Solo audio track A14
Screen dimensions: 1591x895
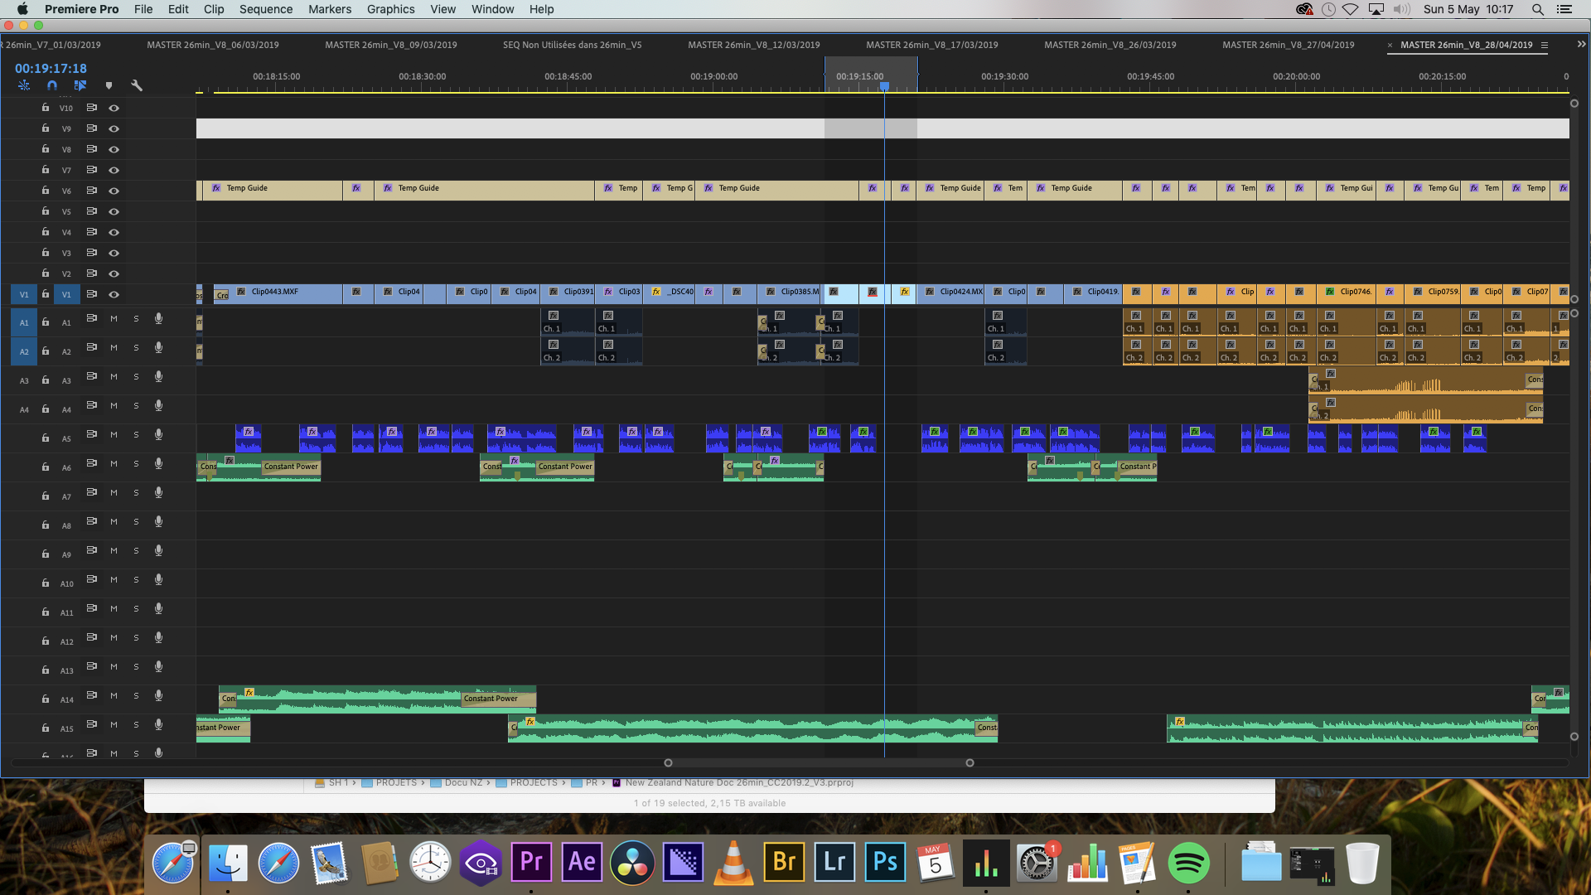[x=136, y=696]
